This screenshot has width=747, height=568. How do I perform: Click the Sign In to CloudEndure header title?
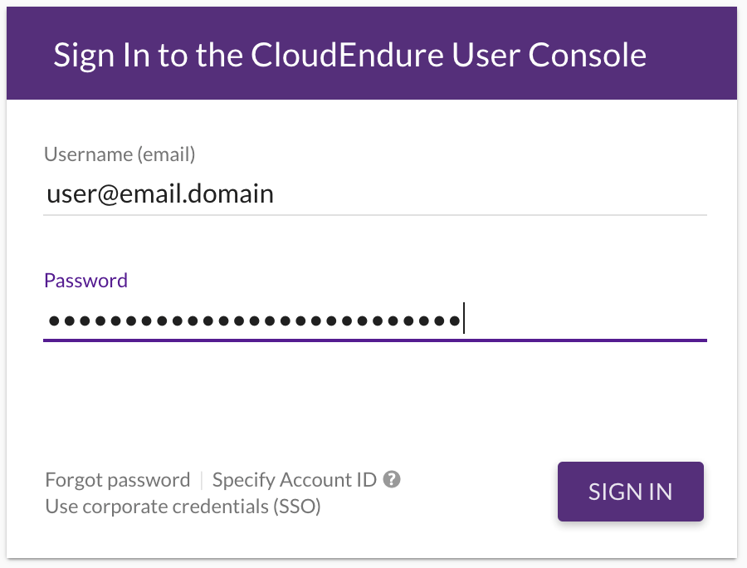coord(349,56)
